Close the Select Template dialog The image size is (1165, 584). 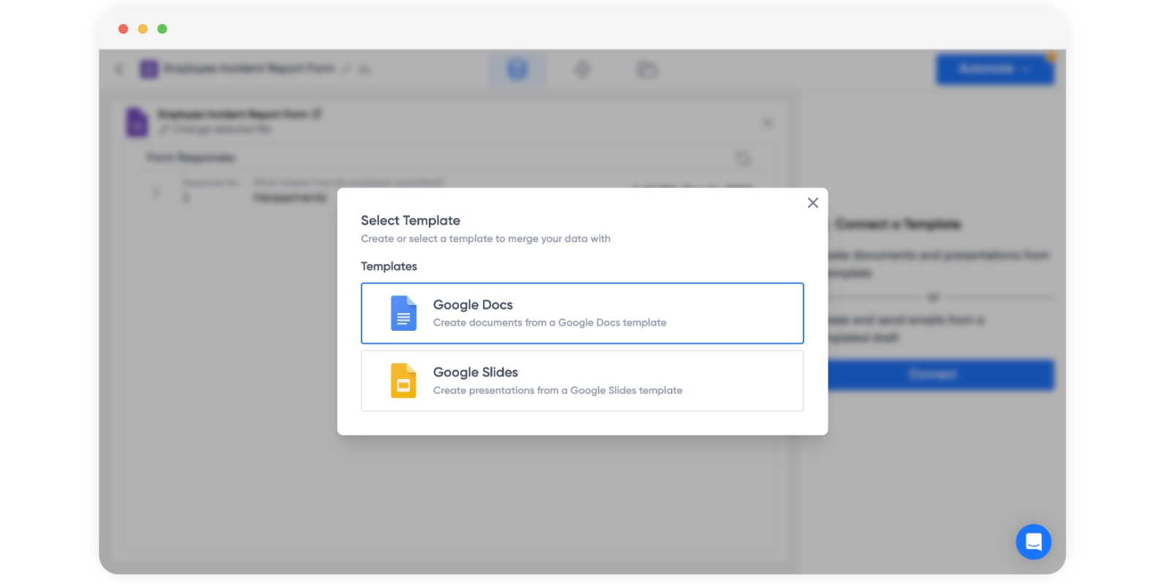(x=812, y=203)
